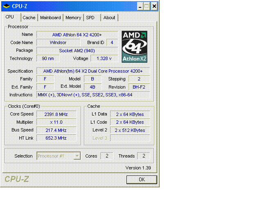262x209 pixels.
Task: Click the maximize button in the title bar
Action: coord(147,7)
